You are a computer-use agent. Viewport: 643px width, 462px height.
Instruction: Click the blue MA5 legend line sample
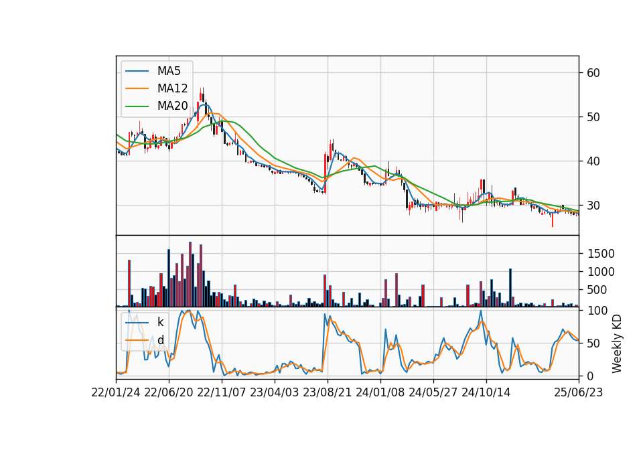click(x=137, y=72)
